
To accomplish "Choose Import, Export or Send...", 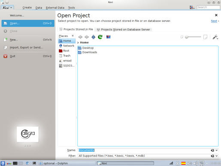I will 28,47.
